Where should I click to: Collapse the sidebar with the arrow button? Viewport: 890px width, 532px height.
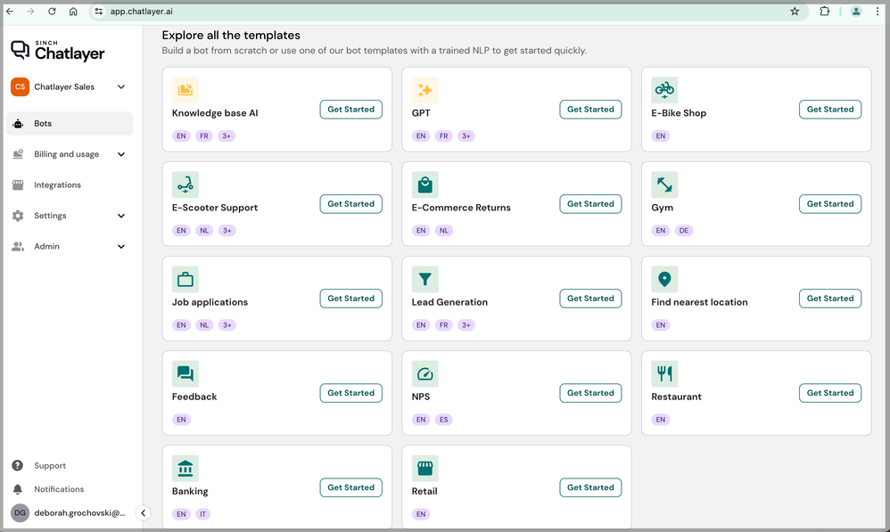tap(143, 512)
